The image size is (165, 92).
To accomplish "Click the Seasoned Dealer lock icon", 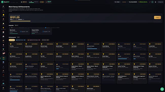I will click(x=88, y=44).
